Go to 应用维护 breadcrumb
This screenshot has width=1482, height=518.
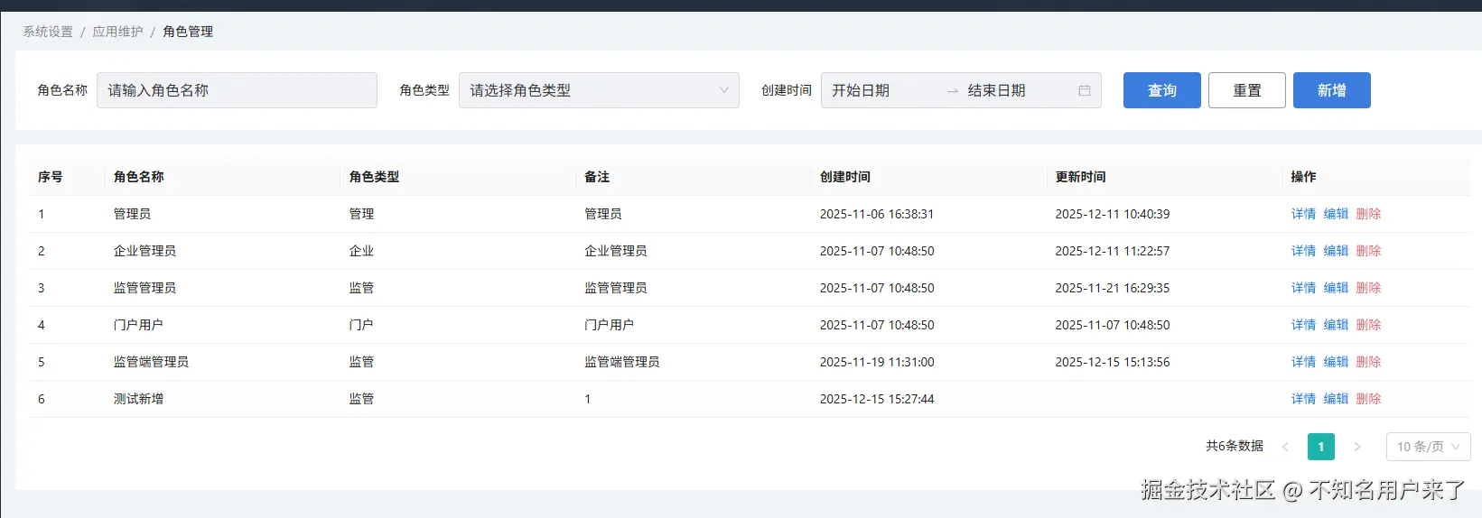[117, 32]
